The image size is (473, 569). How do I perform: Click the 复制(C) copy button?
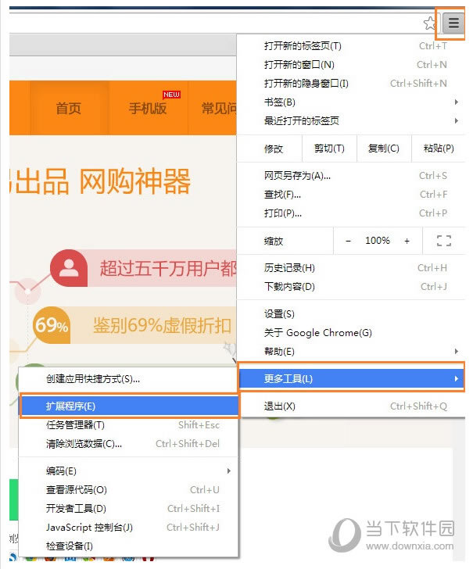click(x=383, y=149)
